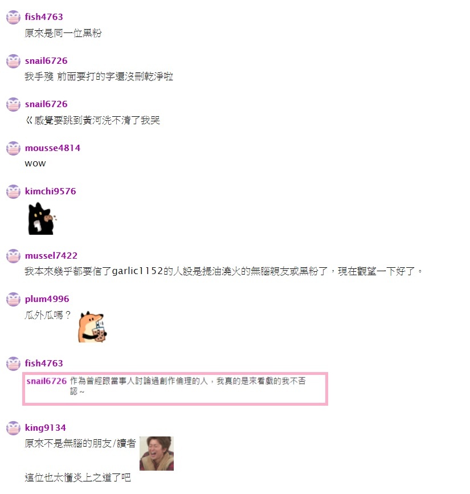
Task: Click avatar icon next to mousse4814
Action: (x=13, y=148)
